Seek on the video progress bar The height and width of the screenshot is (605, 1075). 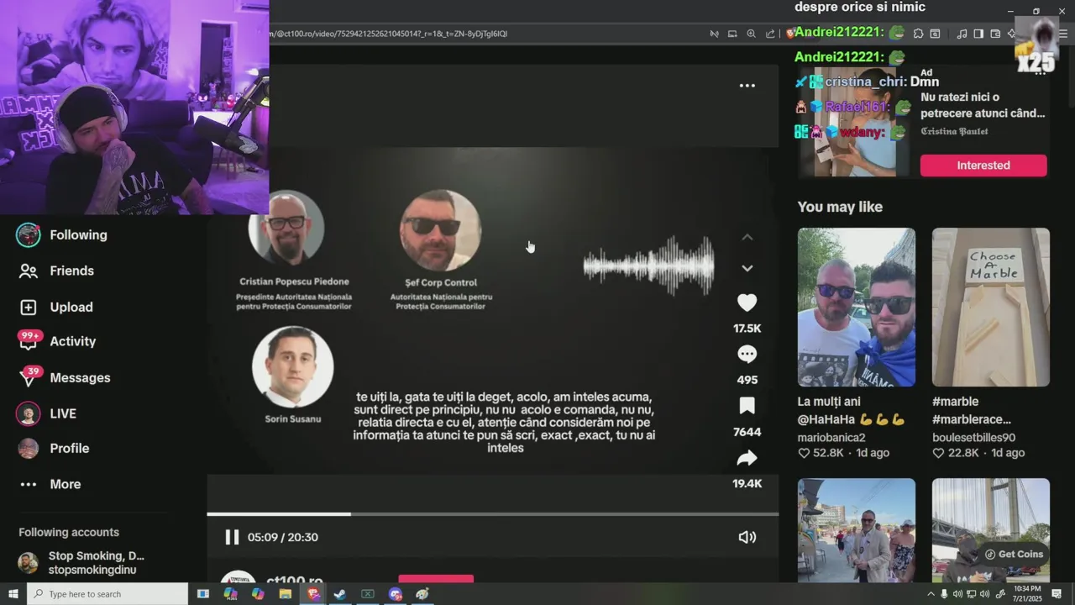(x=492, y=513)
